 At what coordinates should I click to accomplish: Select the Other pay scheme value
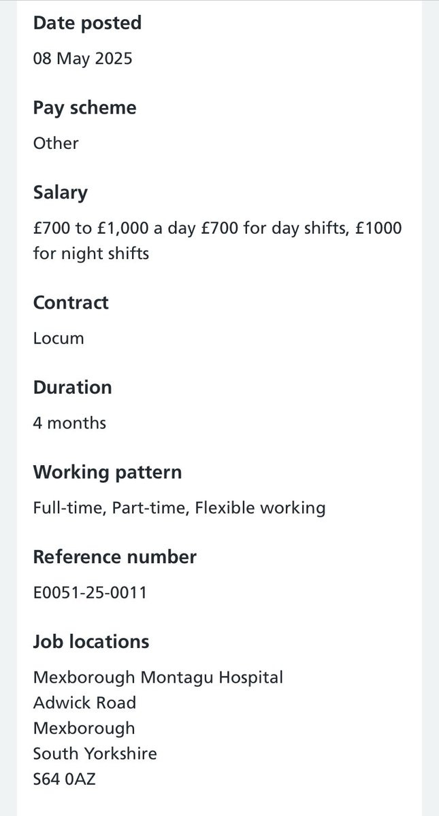[x=56, y=143]
